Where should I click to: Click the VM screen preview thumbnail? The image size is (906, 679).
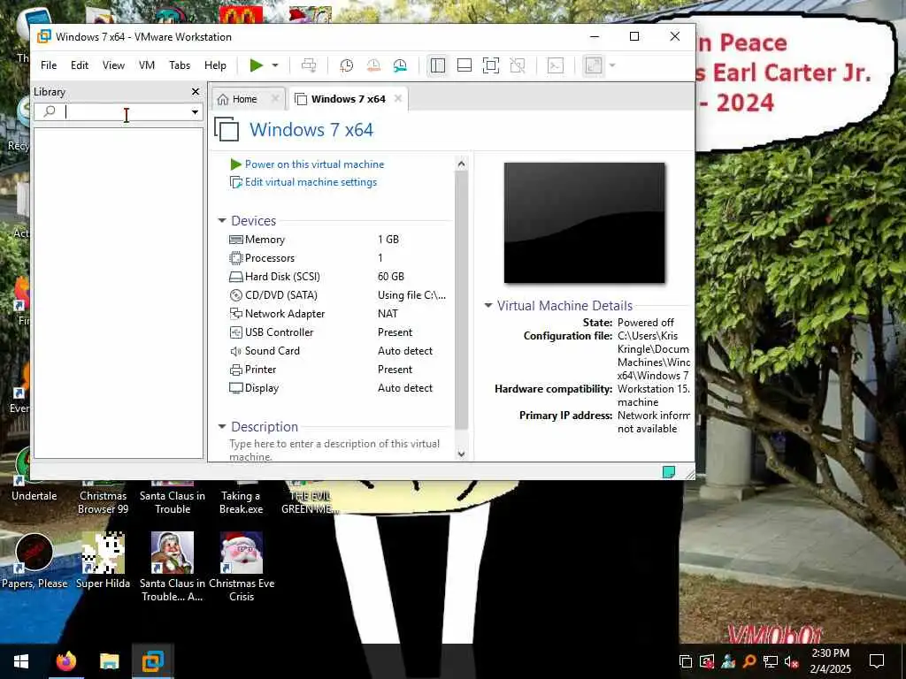(584, 223)
